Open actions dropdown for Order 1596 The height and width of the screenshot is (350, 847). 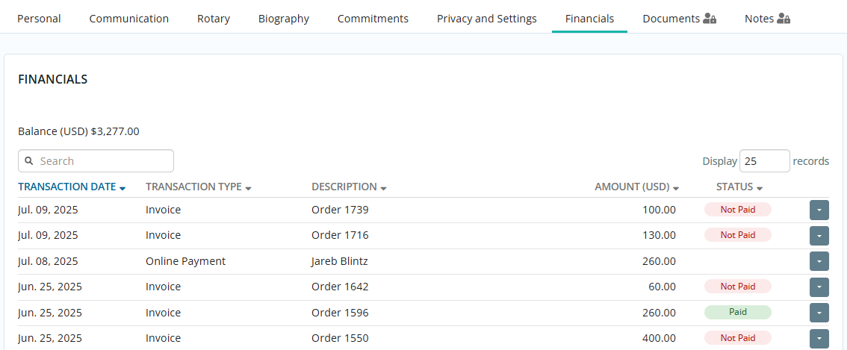[x=819, y=312]
